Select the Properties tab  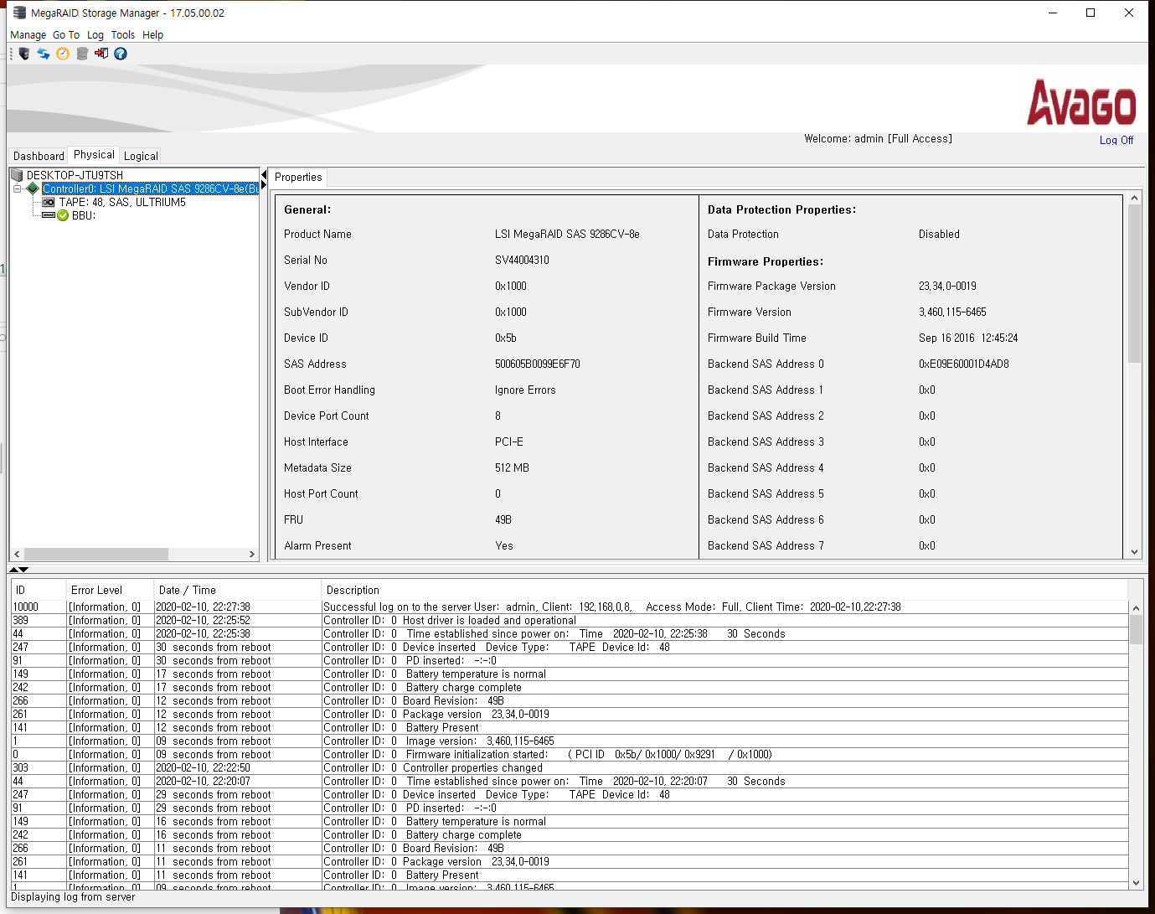[298, 177]
